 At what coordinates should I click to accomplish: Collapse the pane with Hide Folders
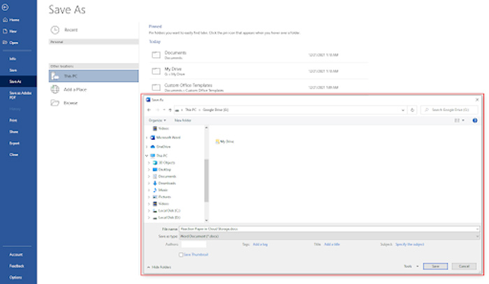pyautogui.click(x=159, y=267)
